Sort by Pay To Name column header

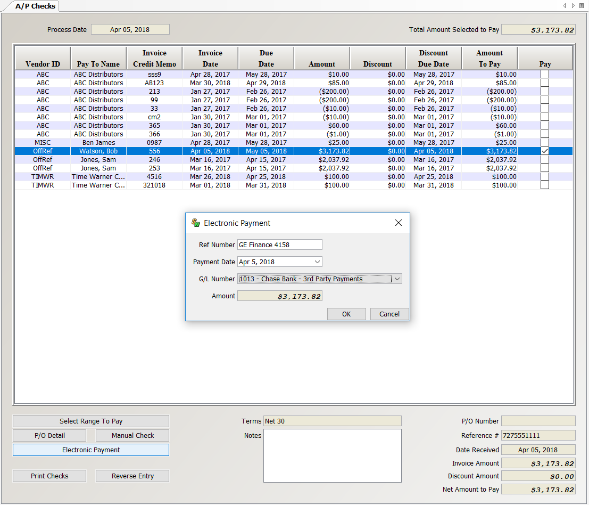tap(98, 58)
